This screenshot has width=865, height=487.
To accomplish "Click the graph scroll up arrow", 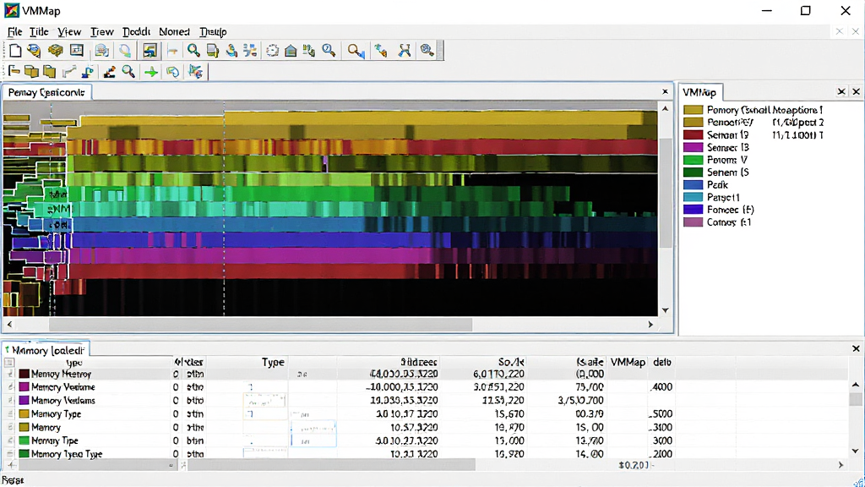I will pos(666,109).
